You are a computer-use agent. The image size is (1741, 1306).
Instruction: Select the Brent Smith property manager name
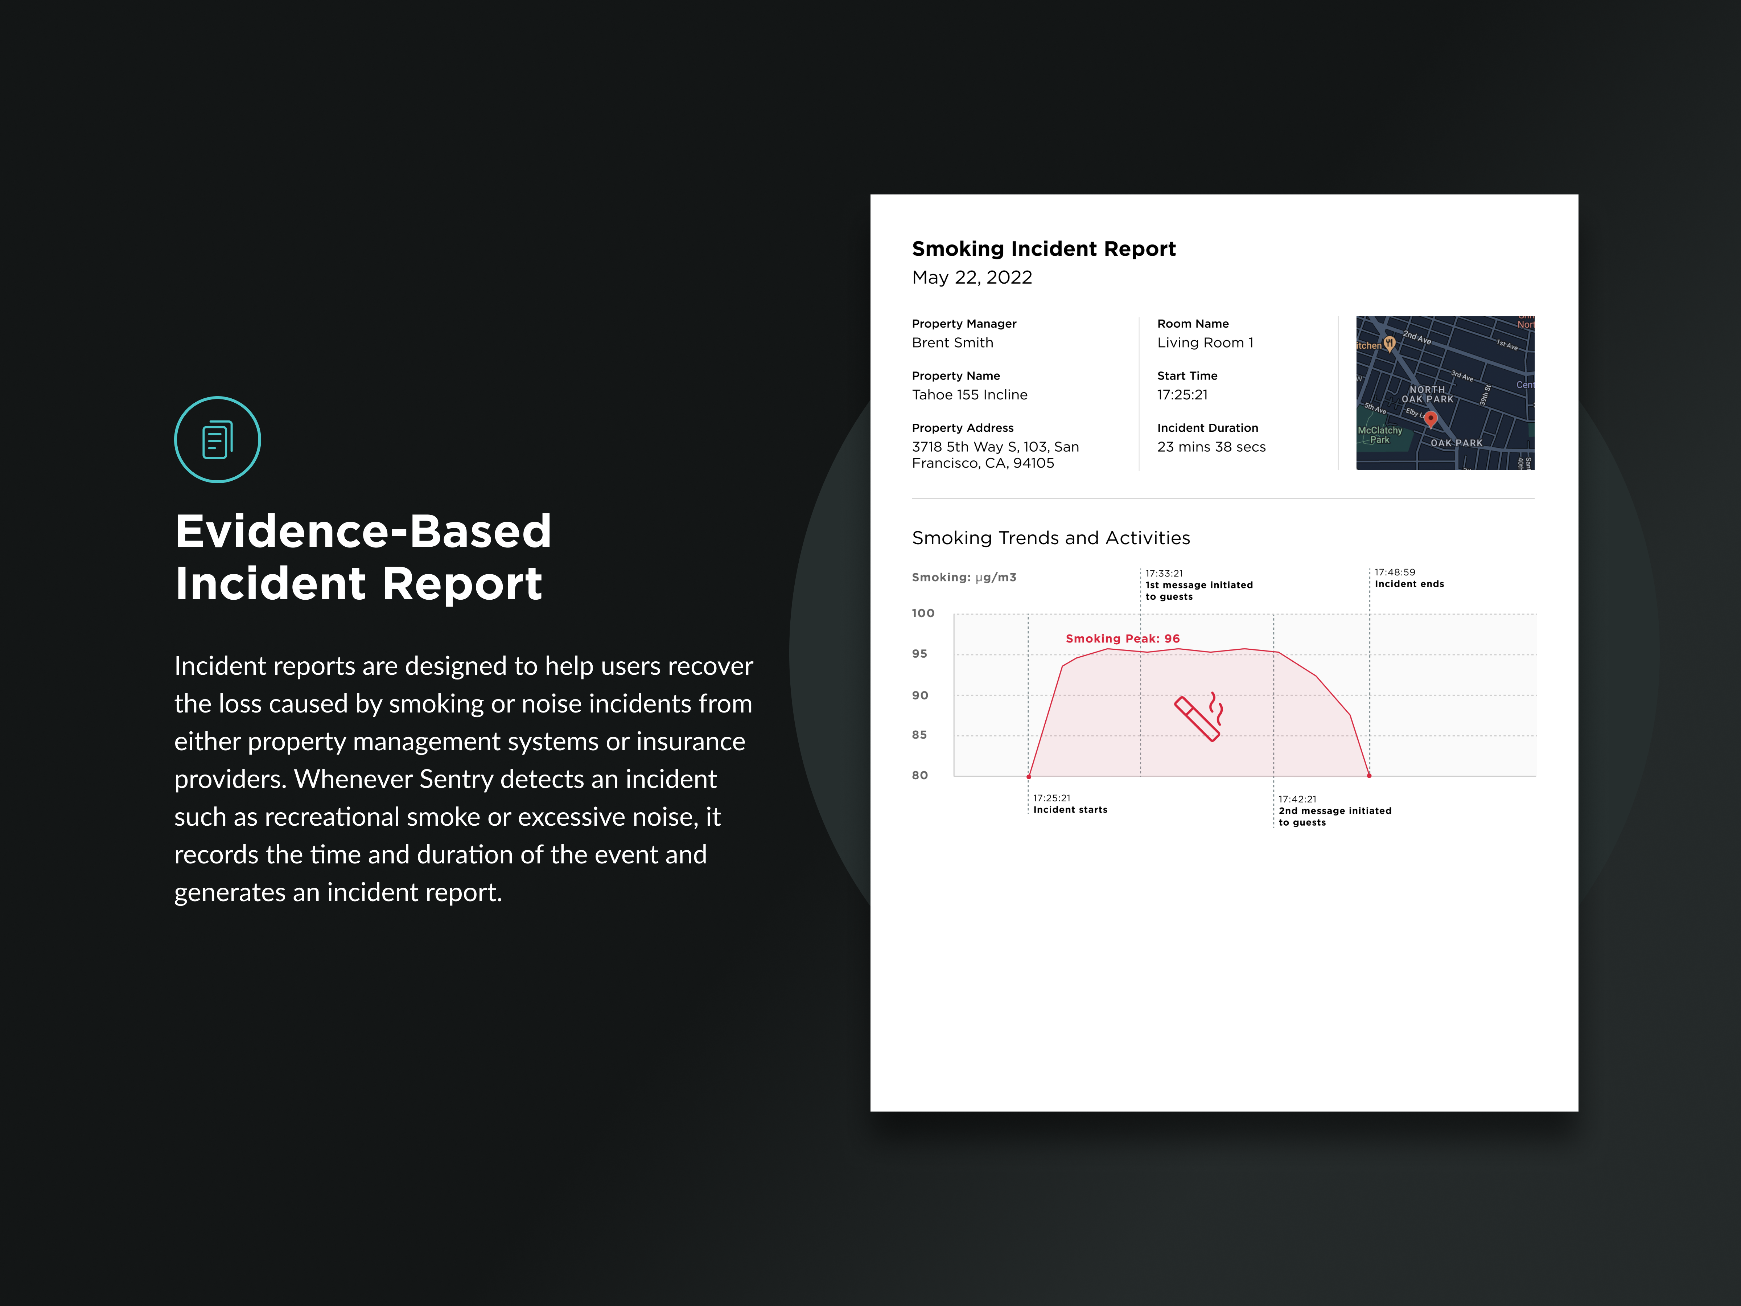952,342
